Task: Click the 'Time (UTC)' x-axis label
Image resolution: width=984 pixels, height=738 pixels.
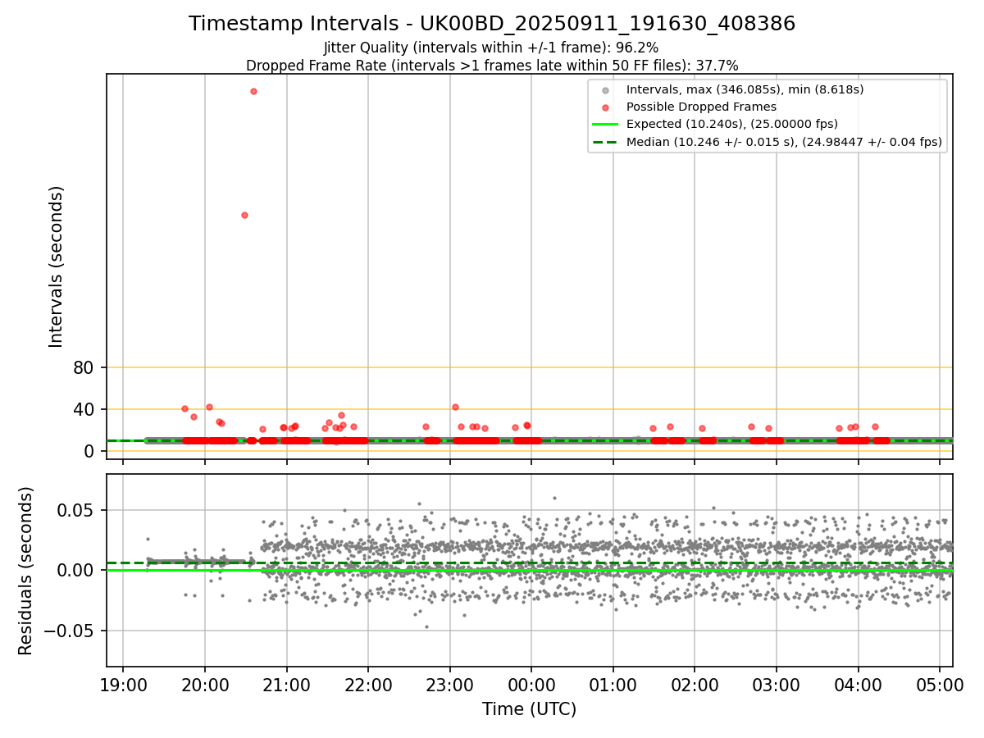Action: (x=529, y=709)
